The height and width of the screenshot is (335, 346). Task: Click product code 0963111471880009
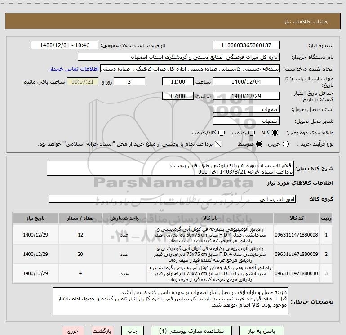(296, 254)
